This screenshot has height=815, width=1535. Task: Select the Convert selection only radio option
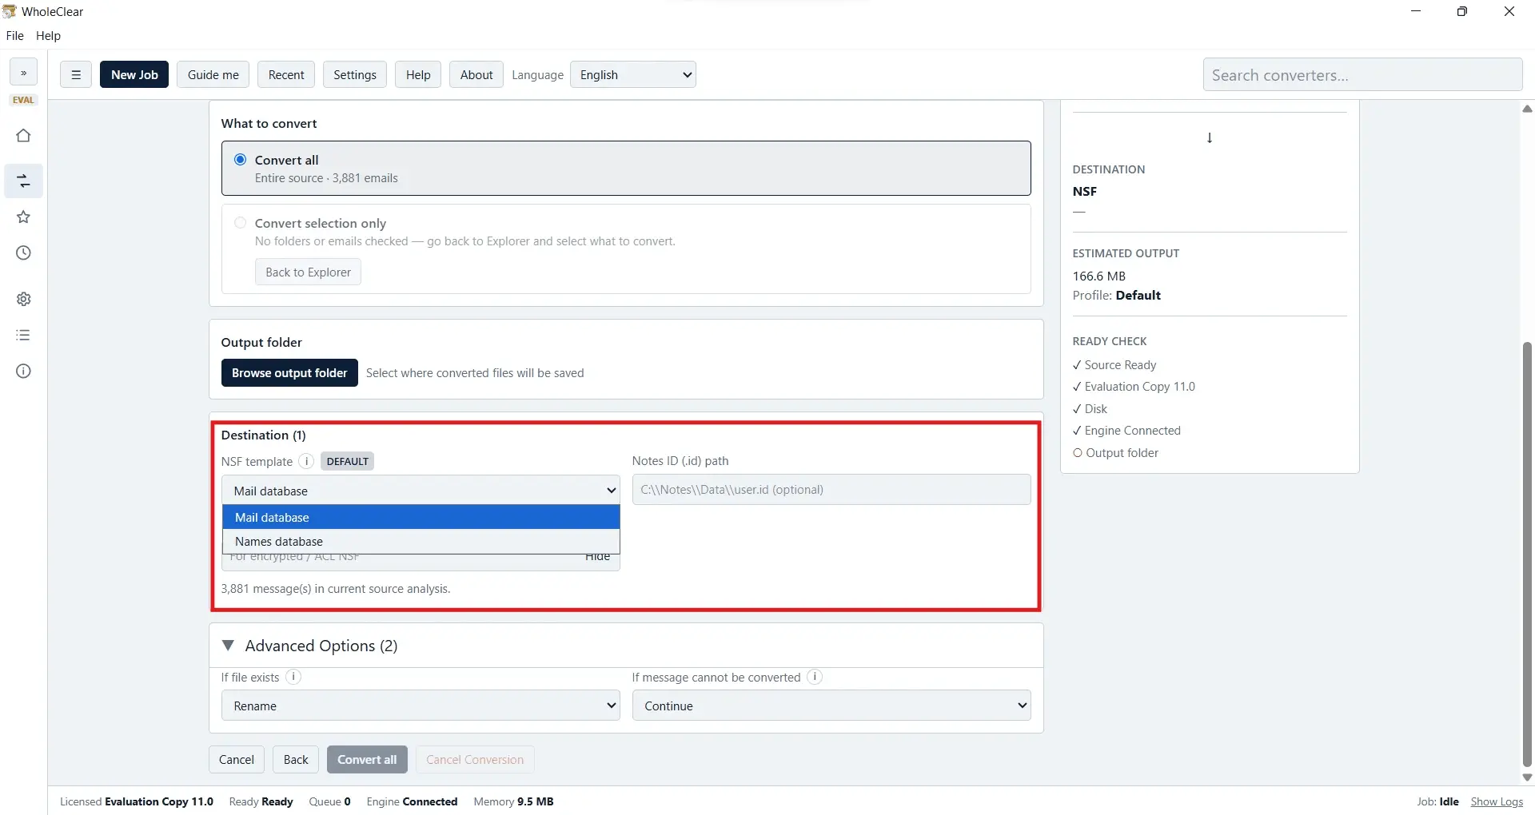click(x=240, y=223)
